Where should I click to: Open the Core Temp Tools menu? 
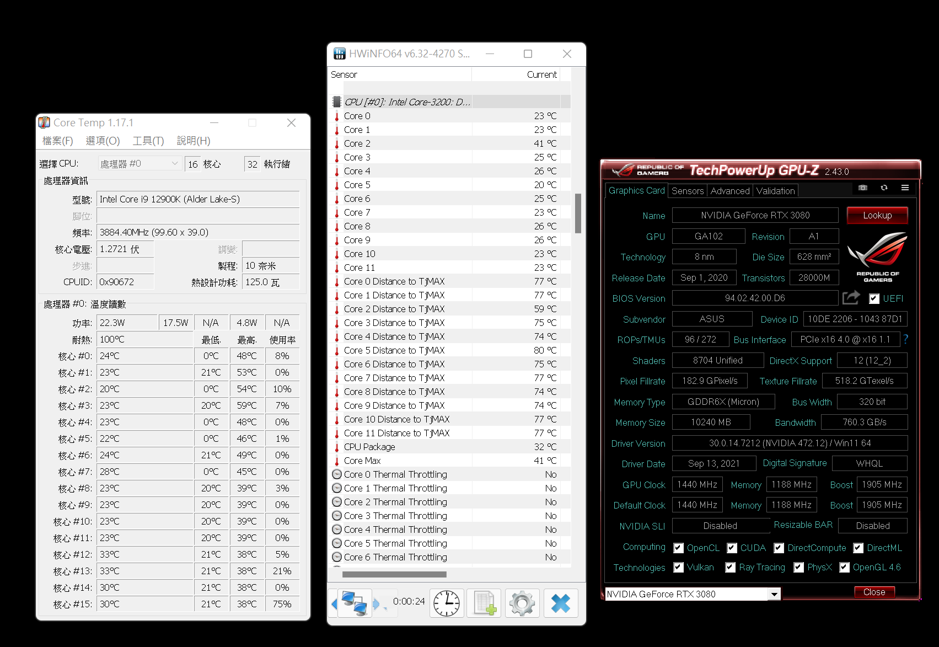(148, 141)
